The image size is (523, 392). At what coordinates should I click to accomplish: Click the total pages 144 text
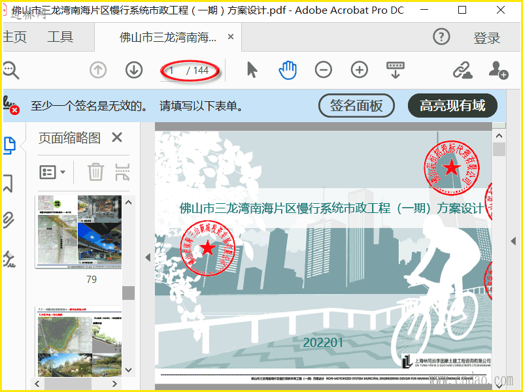coord(201,71)
